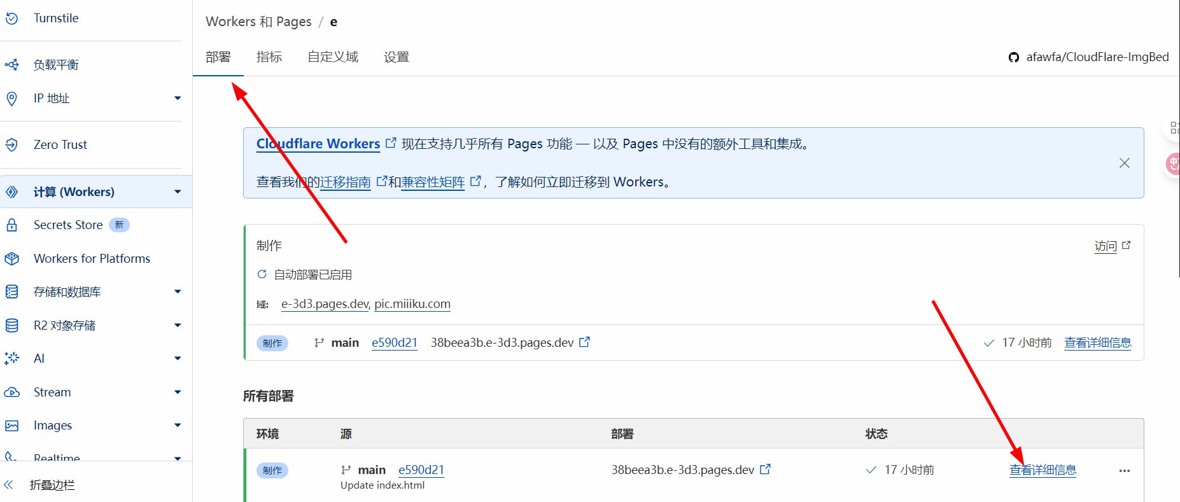Switch to the 部署 tab
The height and width of the screenshot is (502, 1180).
(x=218, y=57)
